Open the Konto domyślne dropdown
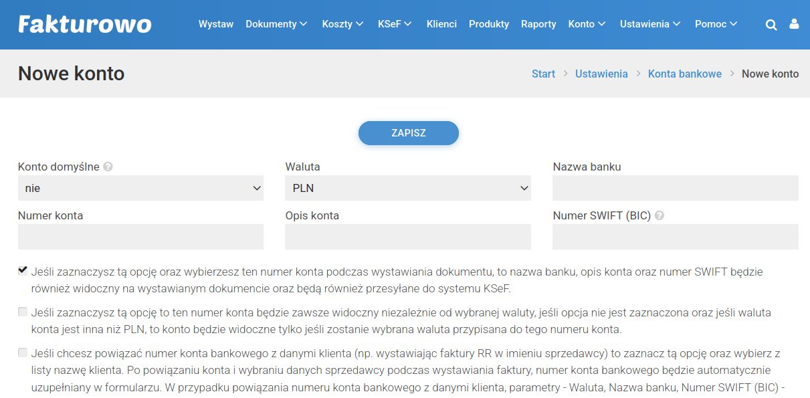The width and height of the screenshot is (810, 398). 140,189
